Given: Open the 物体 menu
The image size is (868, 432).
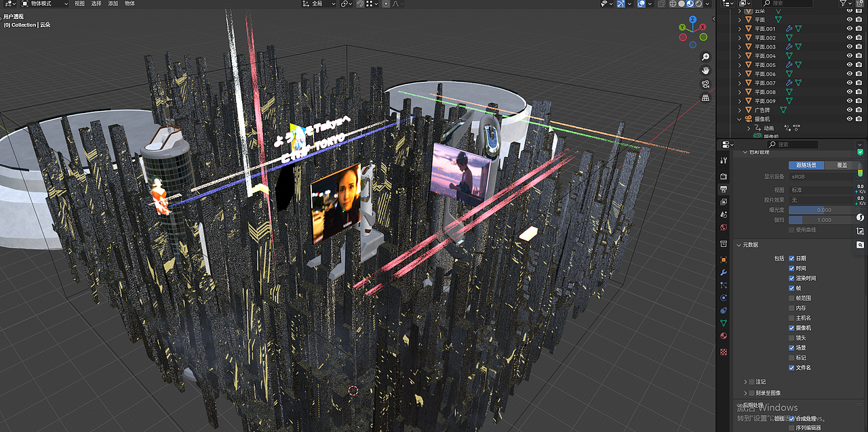Looking at the screenshot, I should coord(130,3).
